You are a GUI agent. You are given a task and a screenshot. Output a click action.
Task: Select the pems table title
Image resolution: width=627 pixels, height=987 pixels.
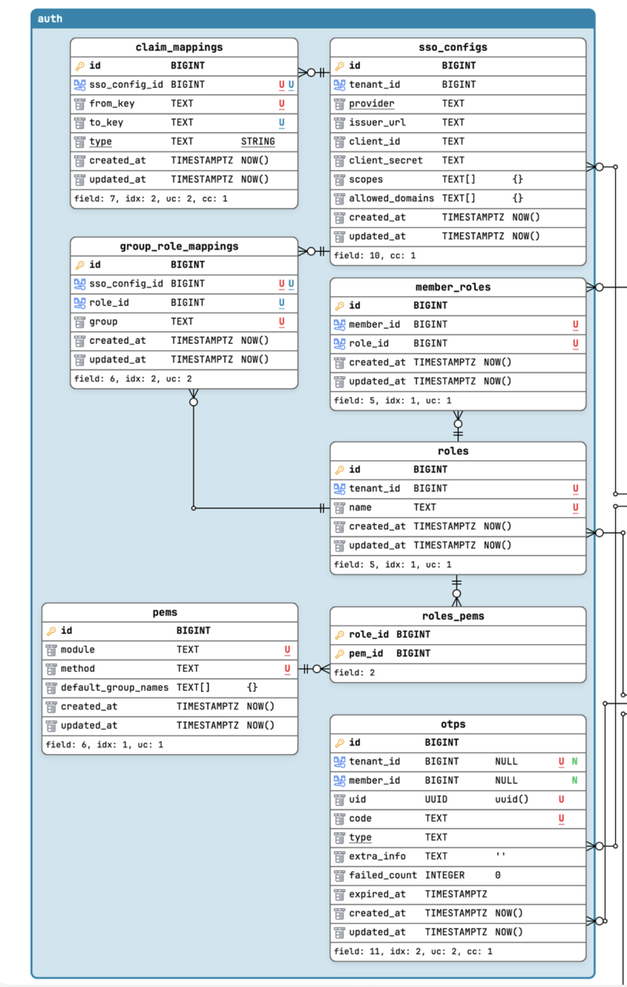[165, 612]
